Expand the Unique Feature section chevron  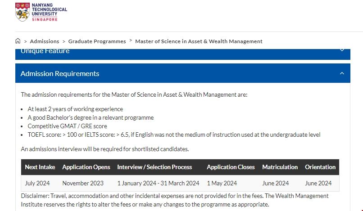coord(342,50)
